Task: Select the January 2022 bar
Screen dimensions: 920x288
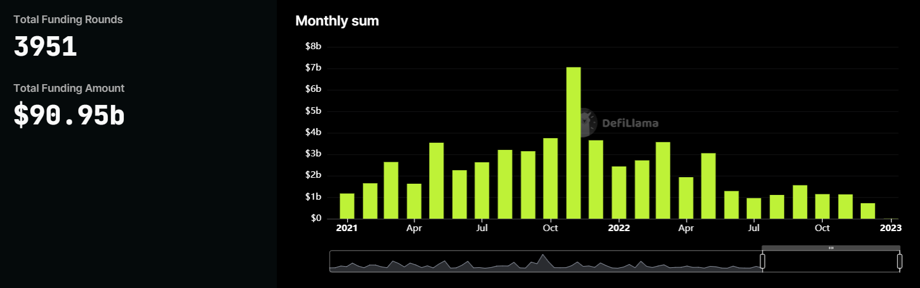Action: (619, 193)
